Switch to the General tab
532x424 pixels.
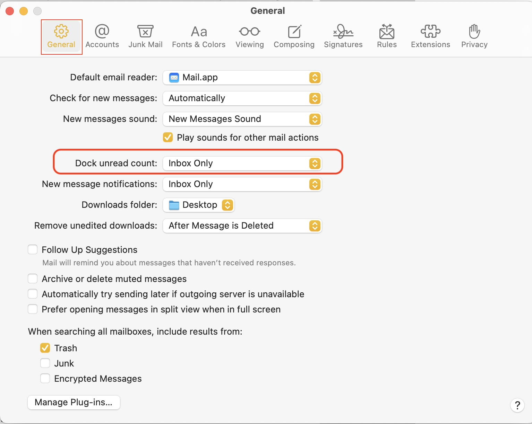[x=61, y=36]
